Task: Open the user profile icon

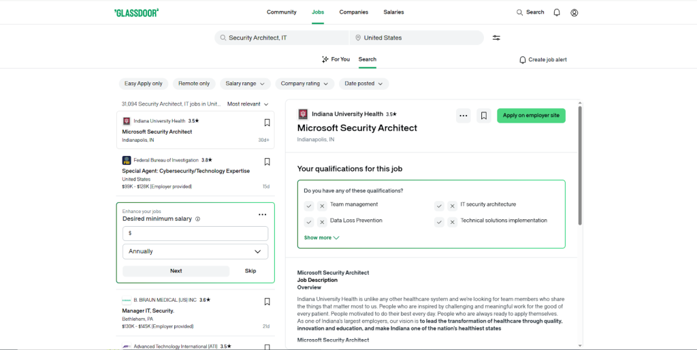Action: click(x=574, y=12)
